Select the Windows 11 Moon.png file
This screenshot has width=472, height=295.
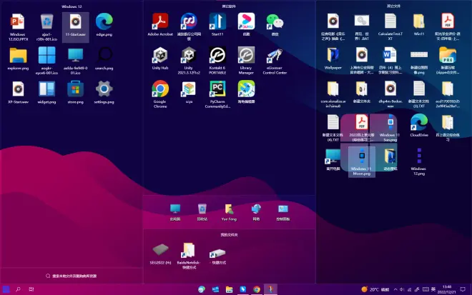(x=362, y=161)
